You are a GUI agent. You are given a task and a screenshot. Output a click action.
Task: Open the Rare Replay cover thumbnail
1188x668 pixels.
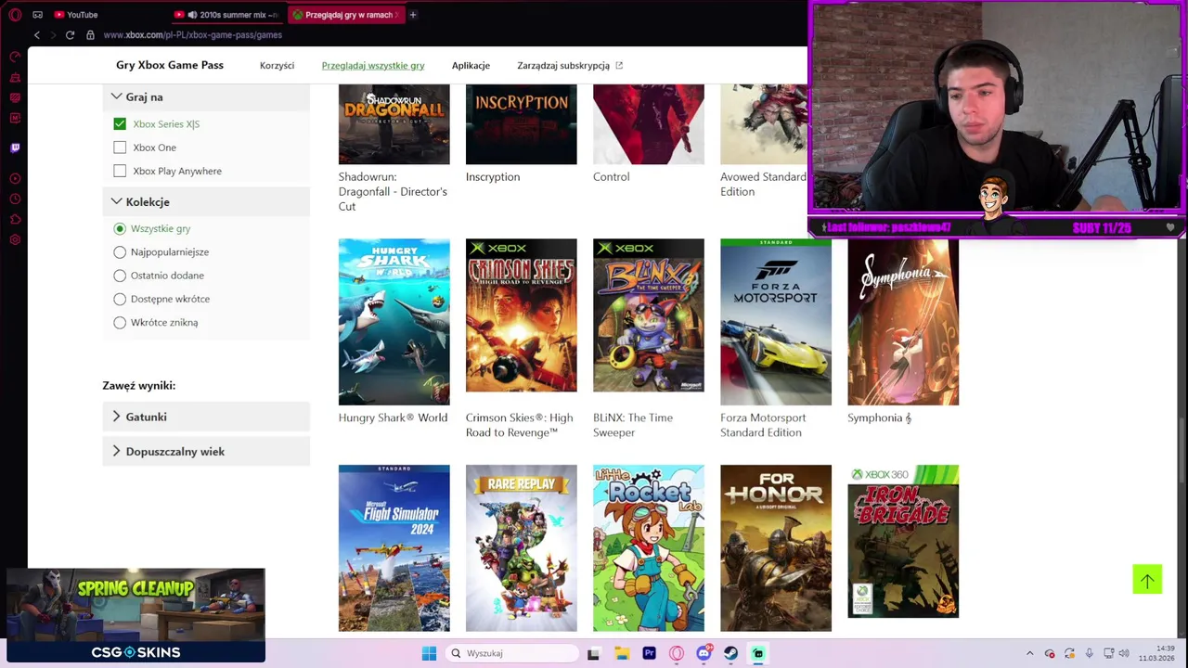pyautogui.click(x=521, y=548)
